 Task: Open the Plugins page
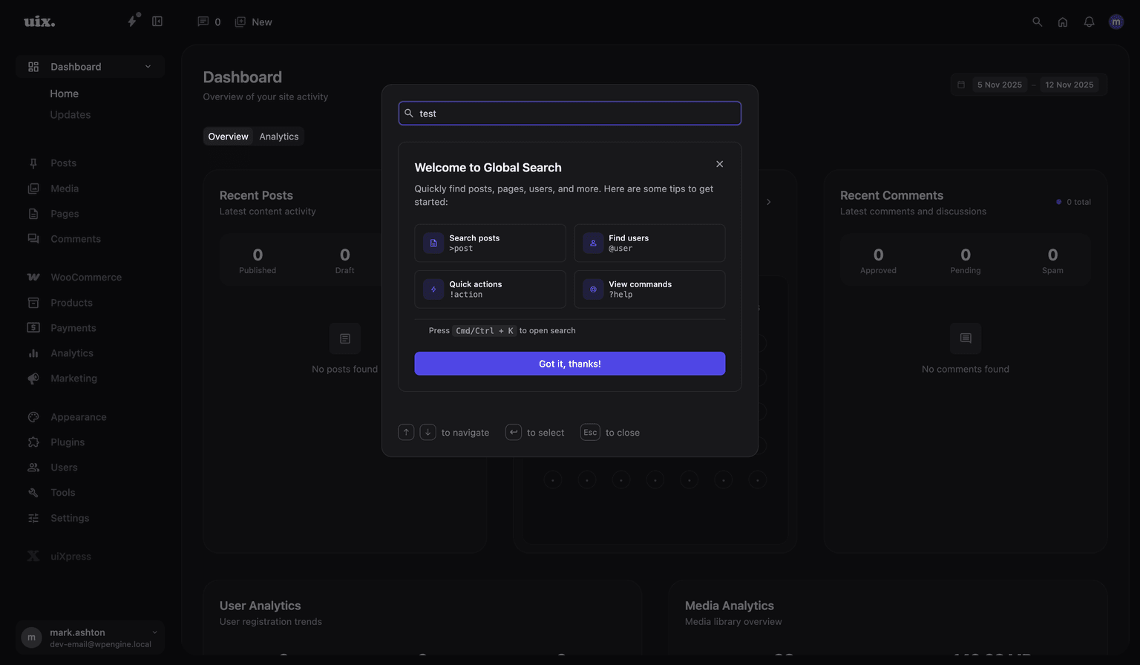[x=68, y=442]
